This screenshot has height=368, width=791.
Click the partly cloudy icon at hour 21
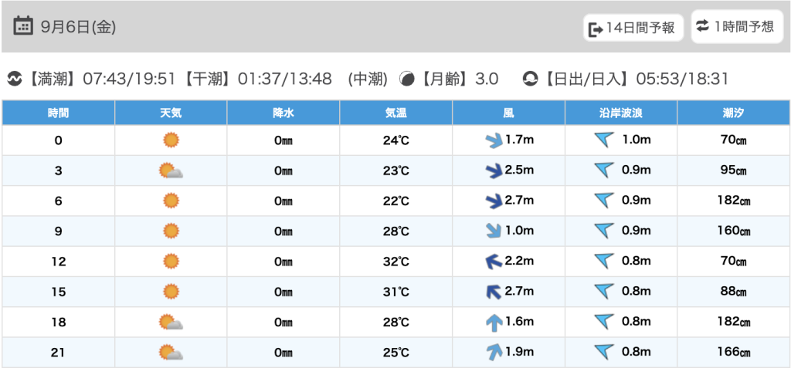(x=171, y=353)
